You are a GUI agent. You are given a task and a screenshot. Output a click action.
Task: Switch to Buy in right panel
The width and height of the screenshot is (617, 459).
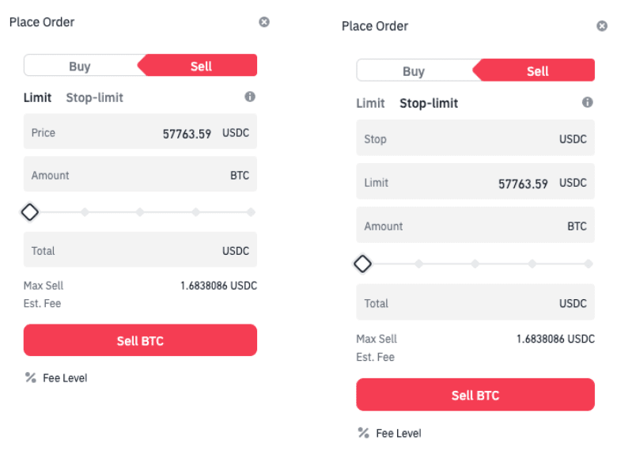click(414, 71)
